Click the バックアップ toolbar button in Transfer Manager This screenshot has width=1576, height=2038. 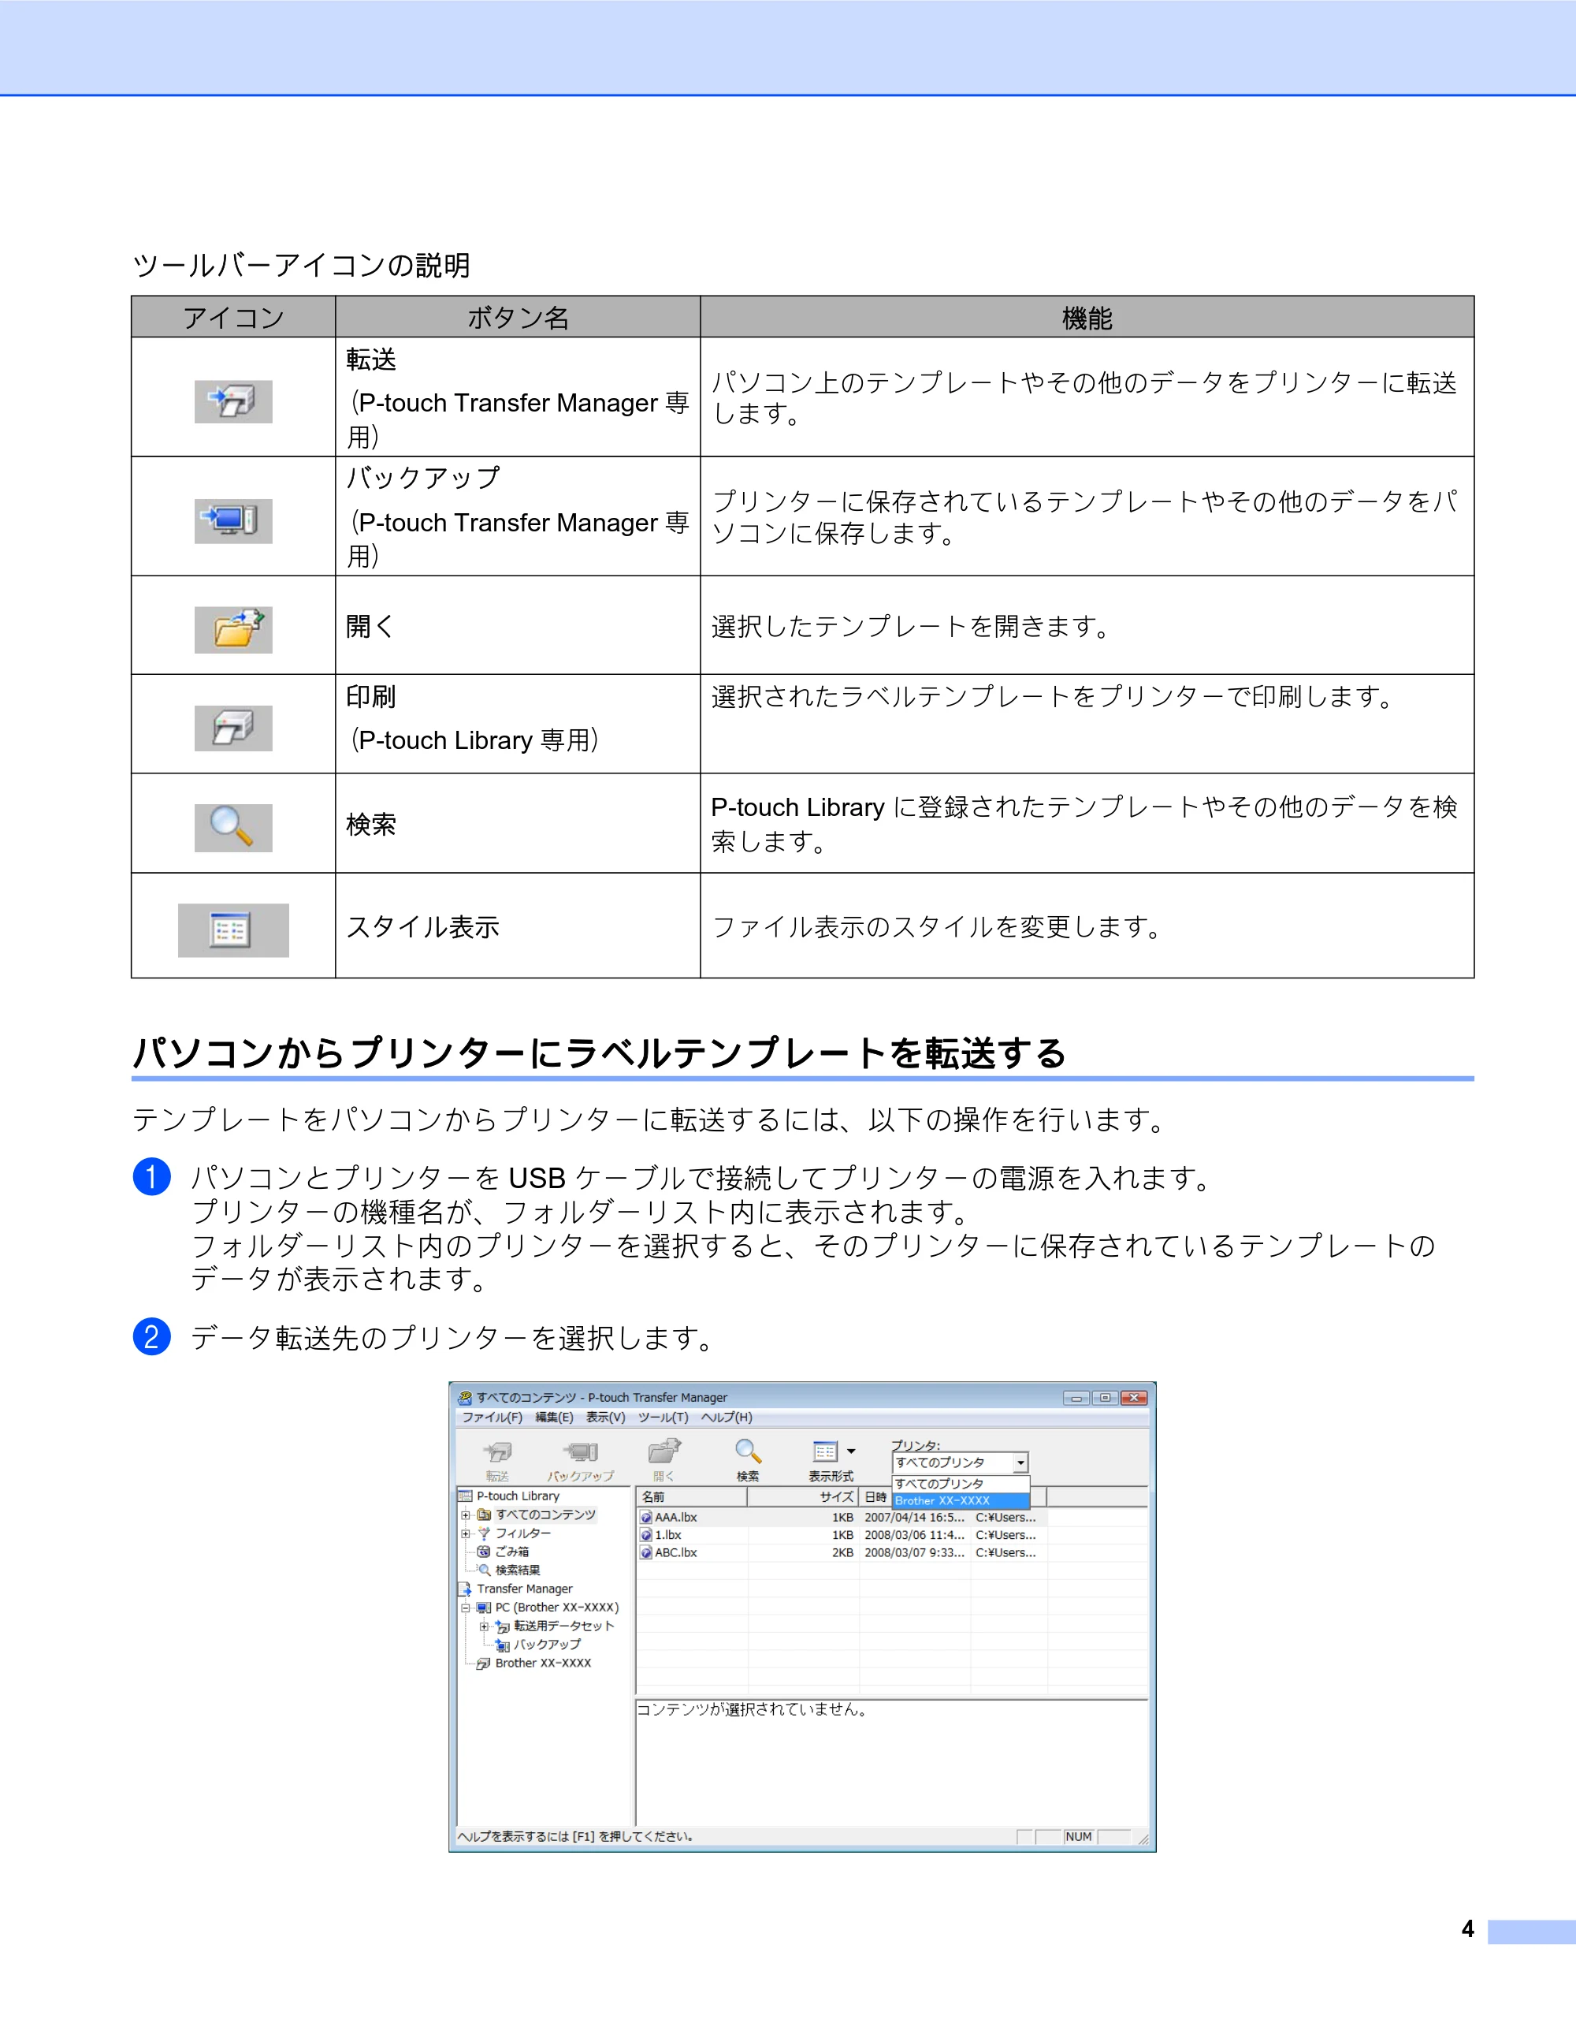[580, 1460]
